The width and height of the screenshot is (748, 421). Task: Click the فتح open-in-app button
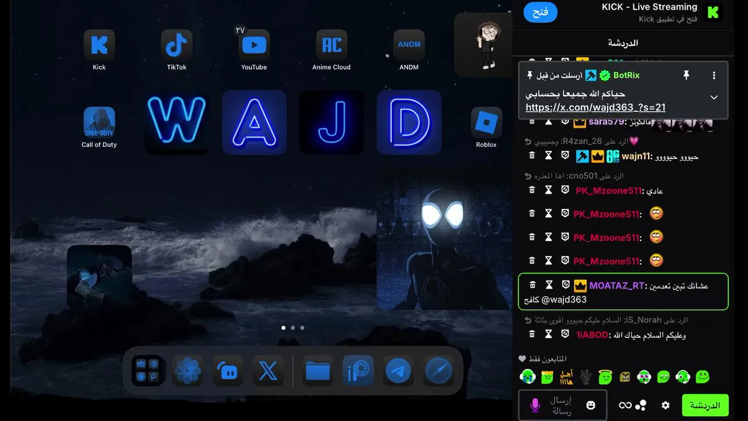[x=541, y=12]
